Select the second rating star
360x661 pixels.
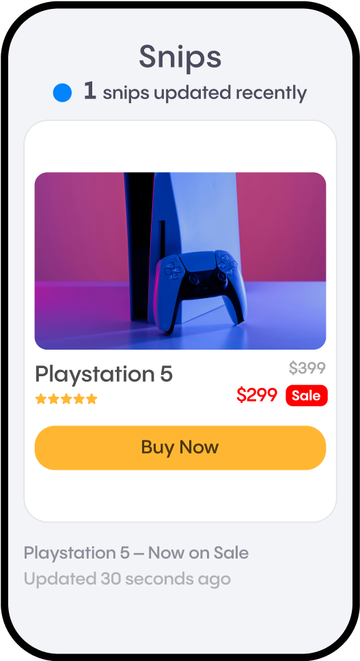coord(53,399)
